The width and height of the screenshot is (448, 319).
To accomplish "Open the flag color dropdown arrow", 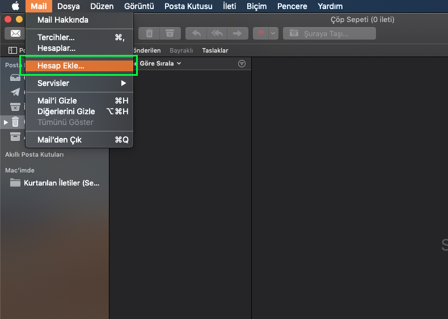I will (273, 33).
